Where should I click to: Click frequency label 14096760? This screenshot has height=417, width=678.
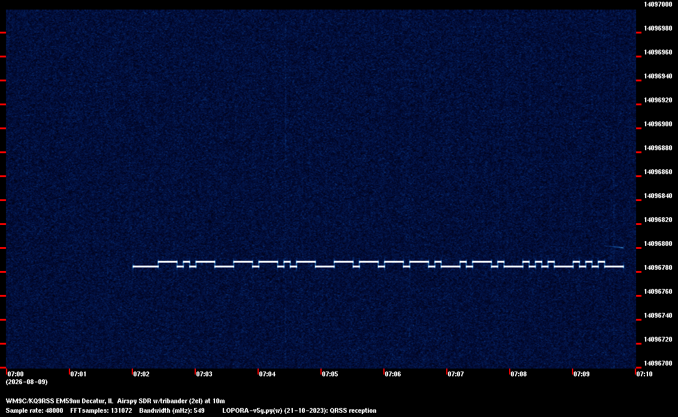tap(658, 292)
